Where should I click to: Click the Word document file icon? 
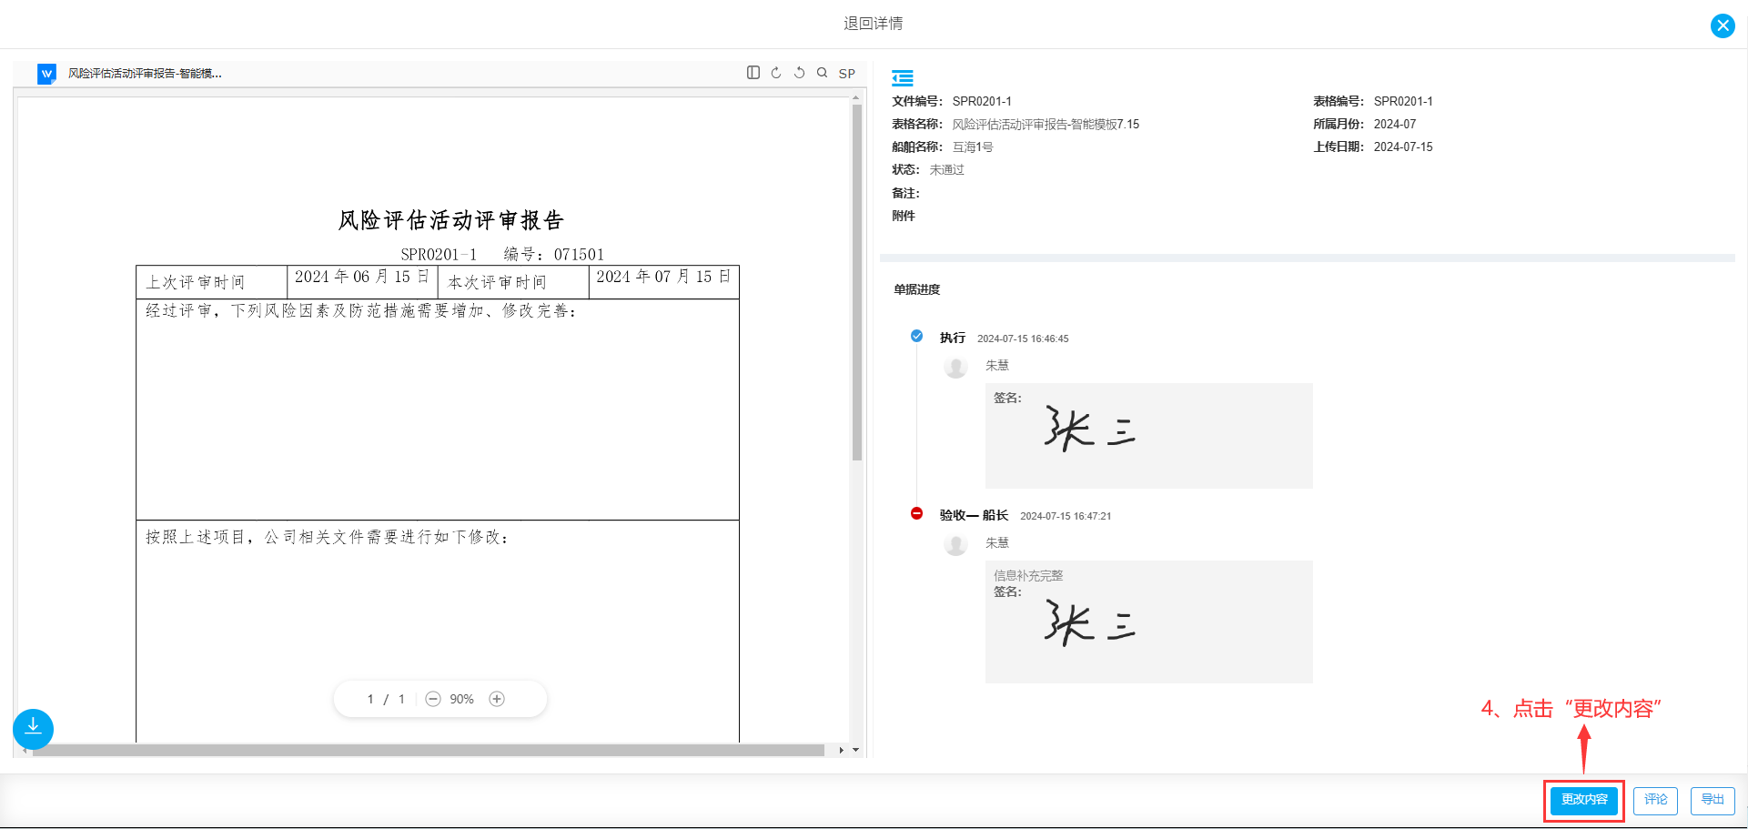tap(46, 74)
